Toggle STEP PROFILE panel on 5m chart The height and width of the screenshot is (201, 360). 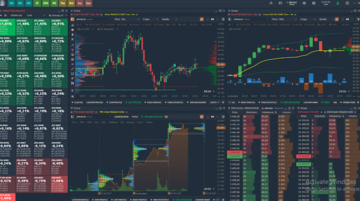(x=114, y=102)
